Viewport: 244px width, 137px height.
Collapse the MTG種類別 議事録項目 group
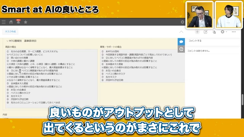7,41
